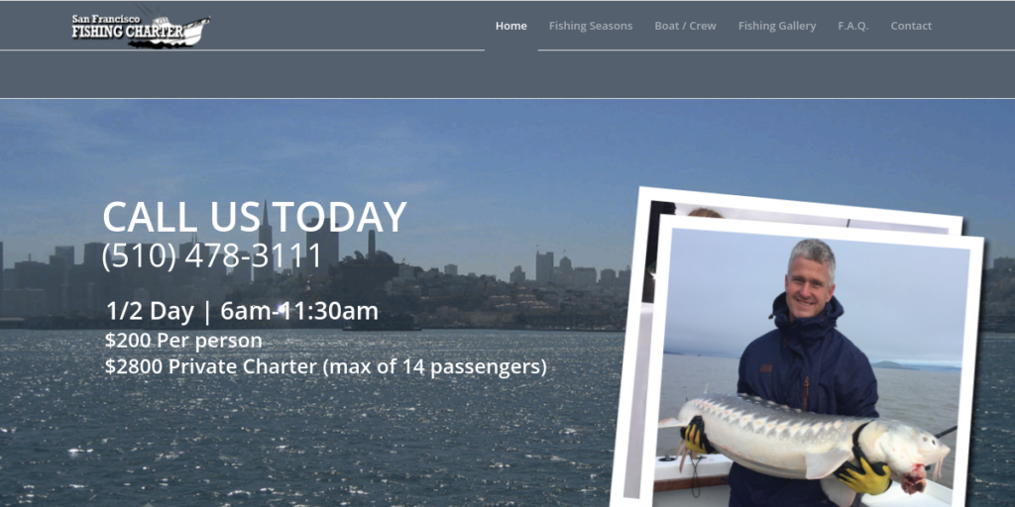
Task: Click the phone number (510) 478-3111
Action: coord(212,255)
